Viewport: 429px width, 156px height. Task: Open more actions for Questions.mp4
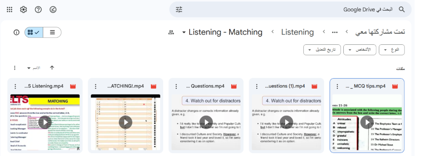[176, 86]
